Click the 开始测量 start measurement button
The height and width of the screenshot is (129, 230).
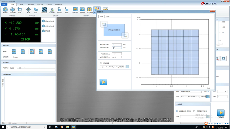(220, 112)
